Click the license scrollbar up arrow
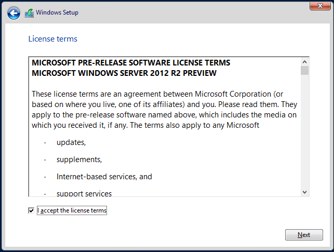This screenshot has width=334, height=252. (x=304, y=61)
